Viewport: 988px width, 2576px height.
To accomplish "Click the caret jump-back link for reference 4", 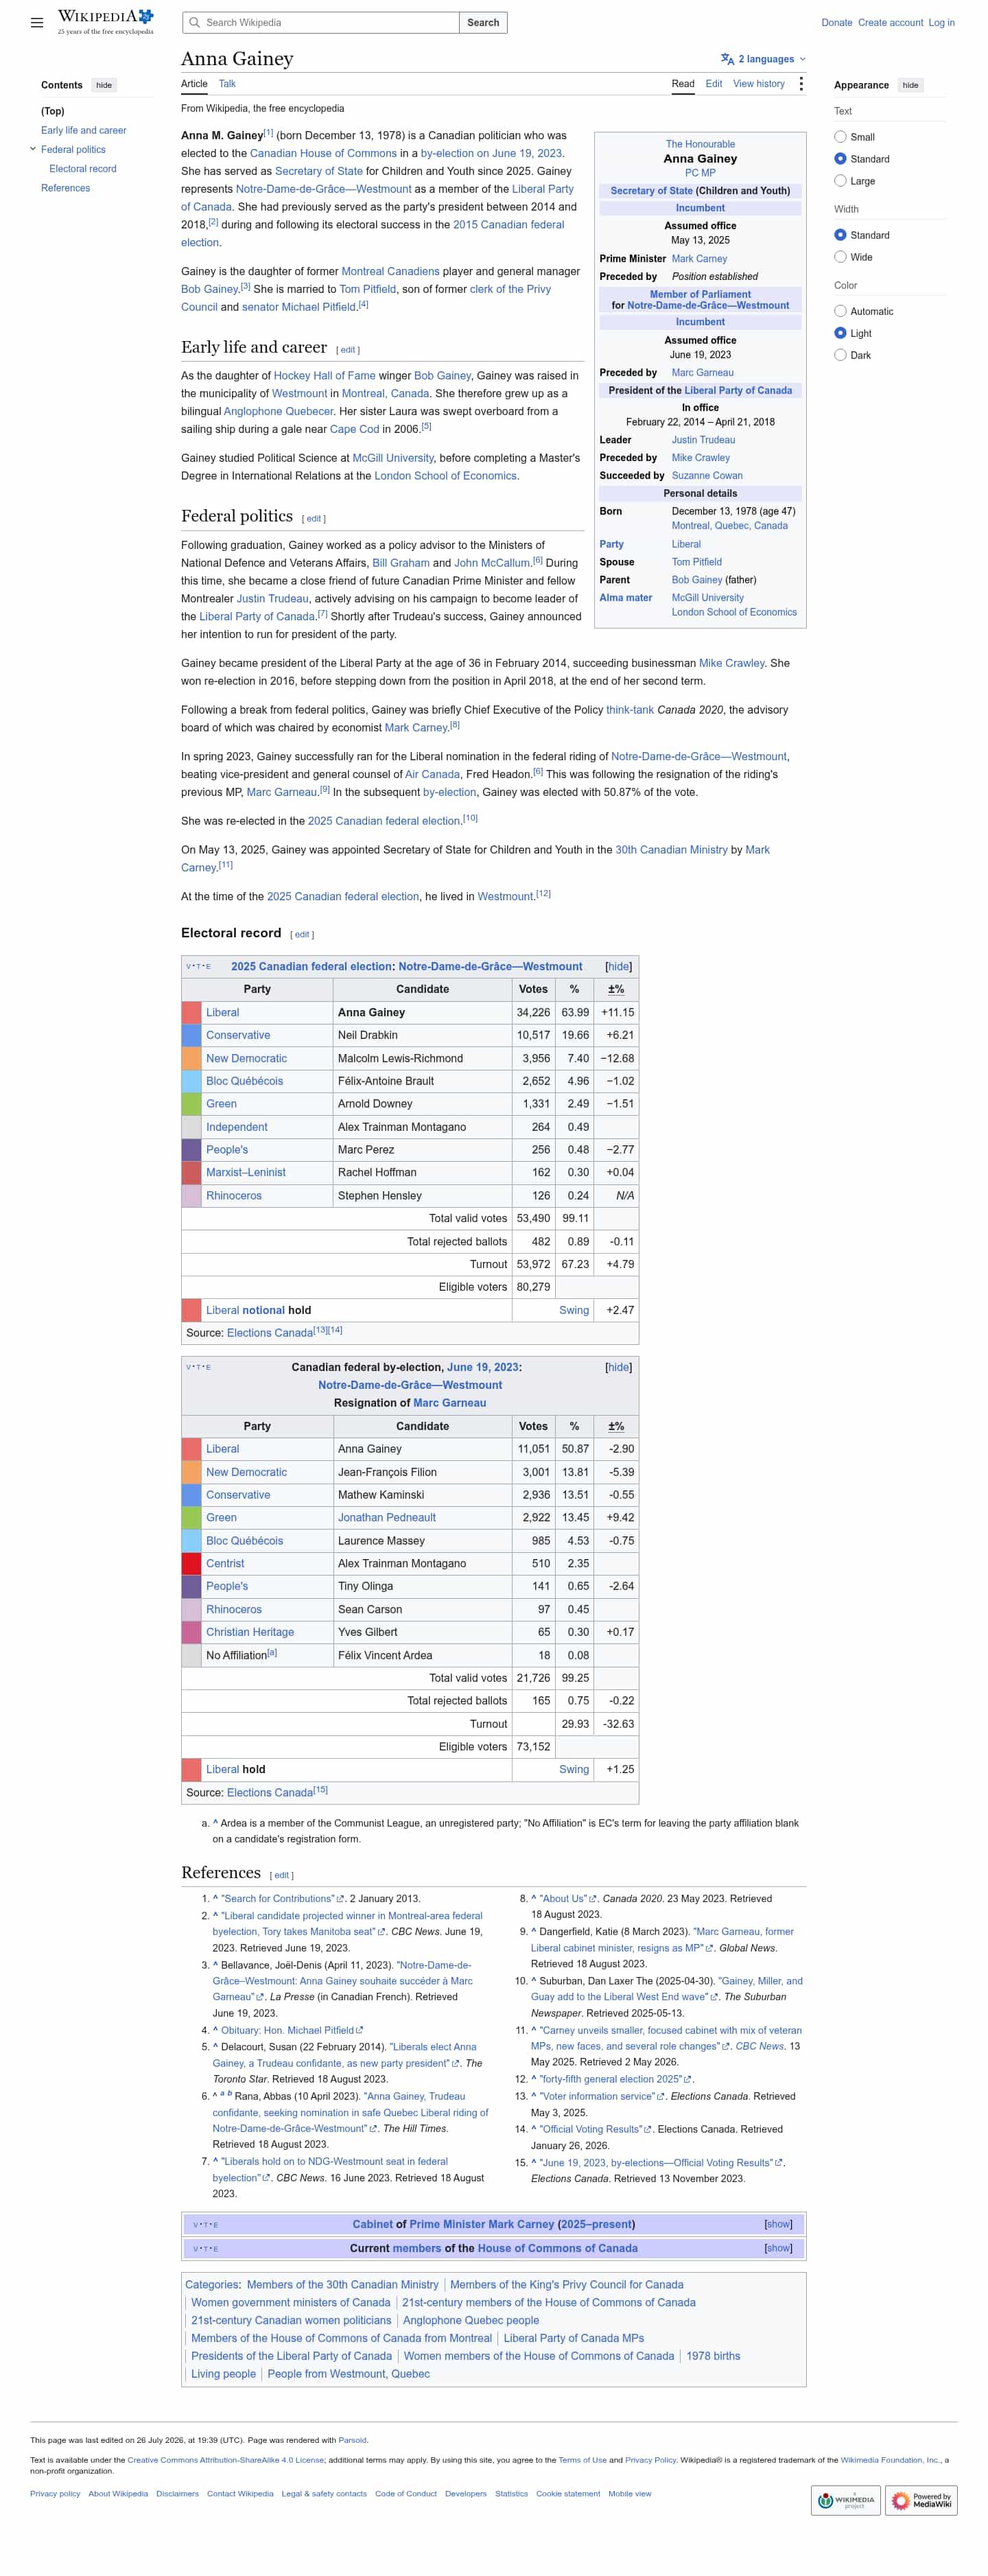I will click(x=215, y=2031).
